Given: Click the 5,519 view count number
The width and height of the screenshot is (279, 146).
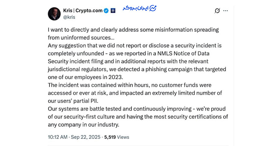Looking at the screenshot, I should [x=110, y=137].
